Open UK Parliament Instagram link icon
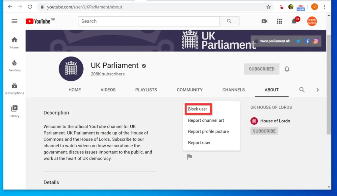 click(x=316, y=41)
